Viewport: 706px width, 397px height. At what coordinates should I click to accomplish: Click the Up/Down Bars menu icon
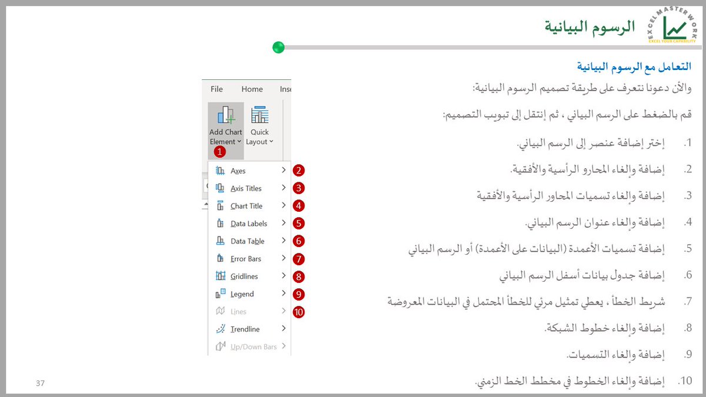pos(221,346)
